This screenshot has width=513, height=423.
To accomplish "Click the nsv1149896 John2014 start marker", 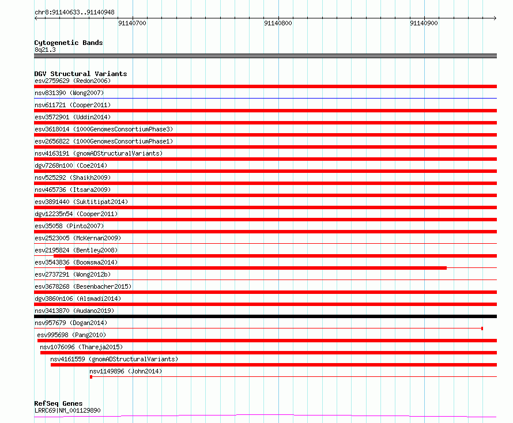I will pyautogui.click(x=91, y=377).
